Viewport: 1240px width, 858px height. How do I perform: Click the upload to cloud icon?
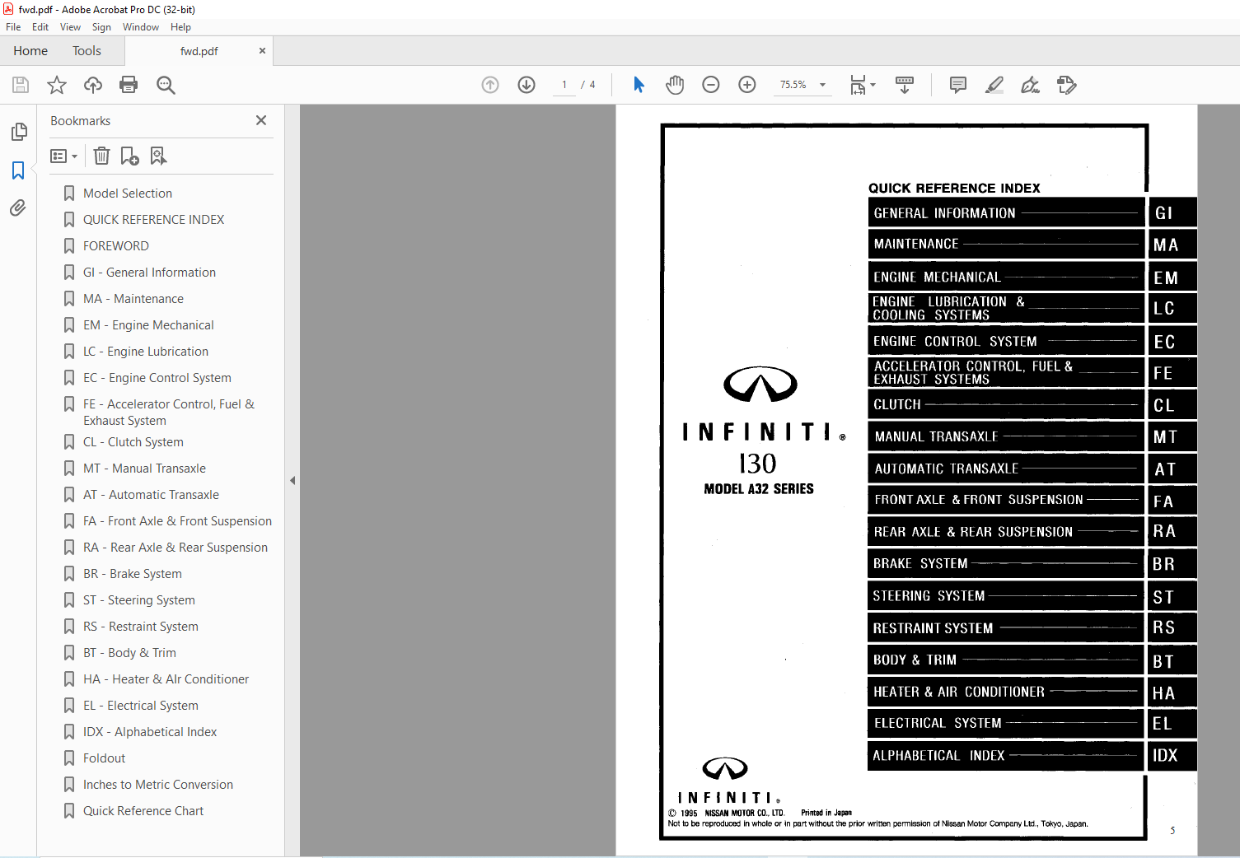(93, 85)
